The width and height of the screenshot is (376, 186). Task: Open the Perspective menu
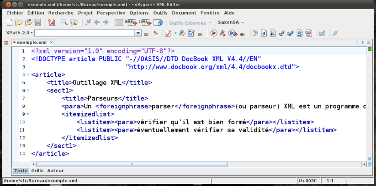point(111,13)
